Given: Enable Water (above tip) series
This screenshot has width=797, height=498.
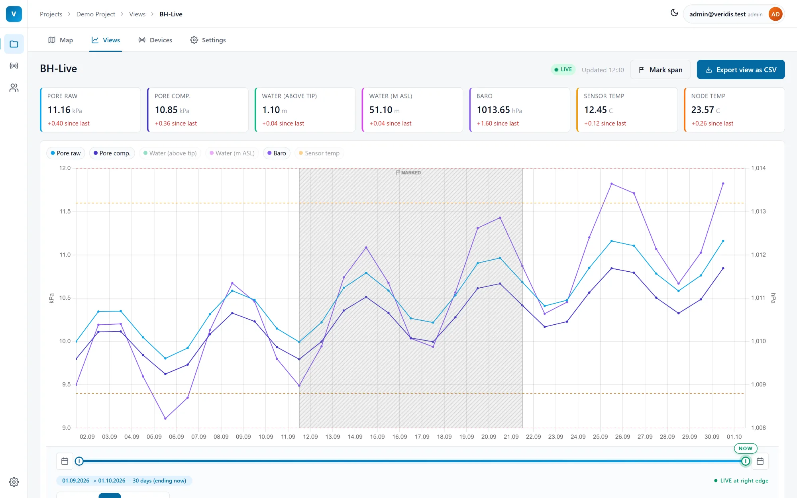Looking at the screenshot, I should click(x=170, y=153).
